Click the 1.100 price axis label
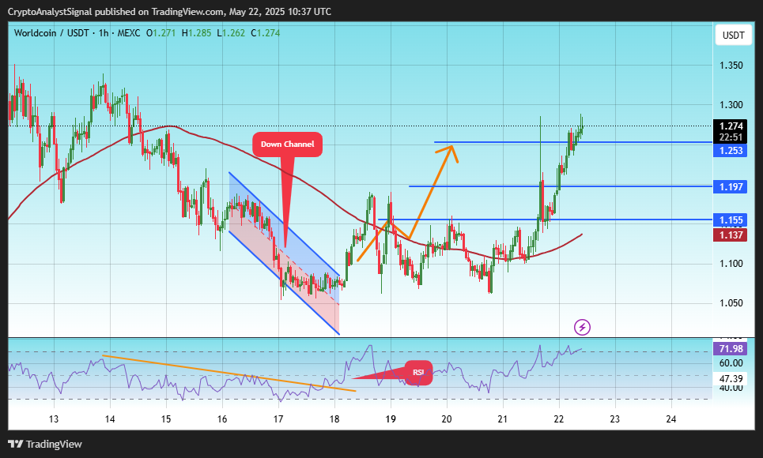 pyautogui.click(x=731, y=264)
